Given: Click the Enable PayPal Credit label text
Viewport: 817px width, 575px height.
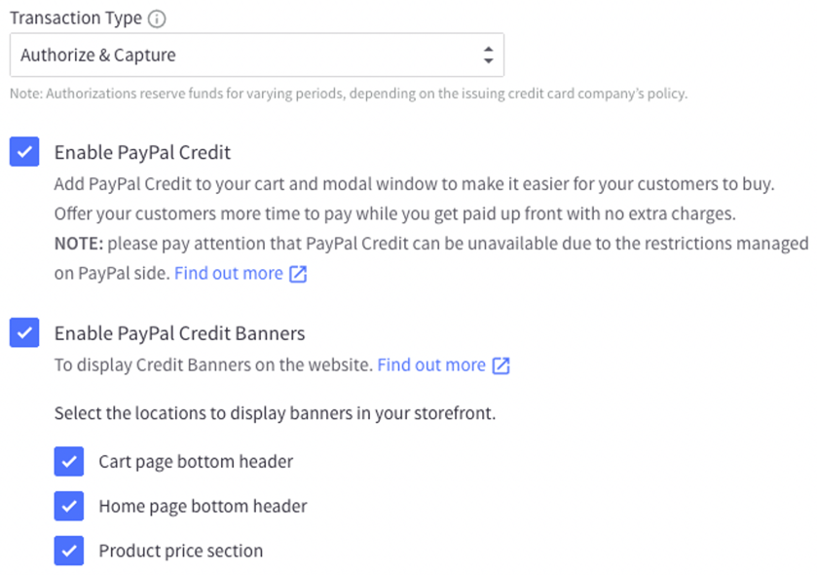Looking at the screenshot, I should point(142,152).
